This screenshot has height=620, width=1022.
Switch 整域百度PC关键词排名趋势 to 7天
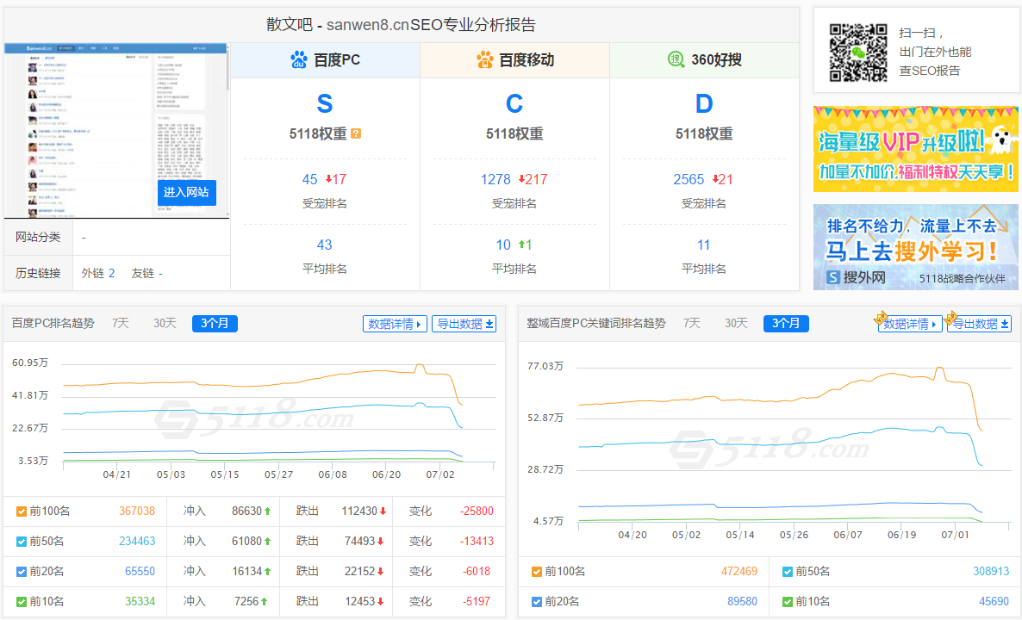pos(692,324)
